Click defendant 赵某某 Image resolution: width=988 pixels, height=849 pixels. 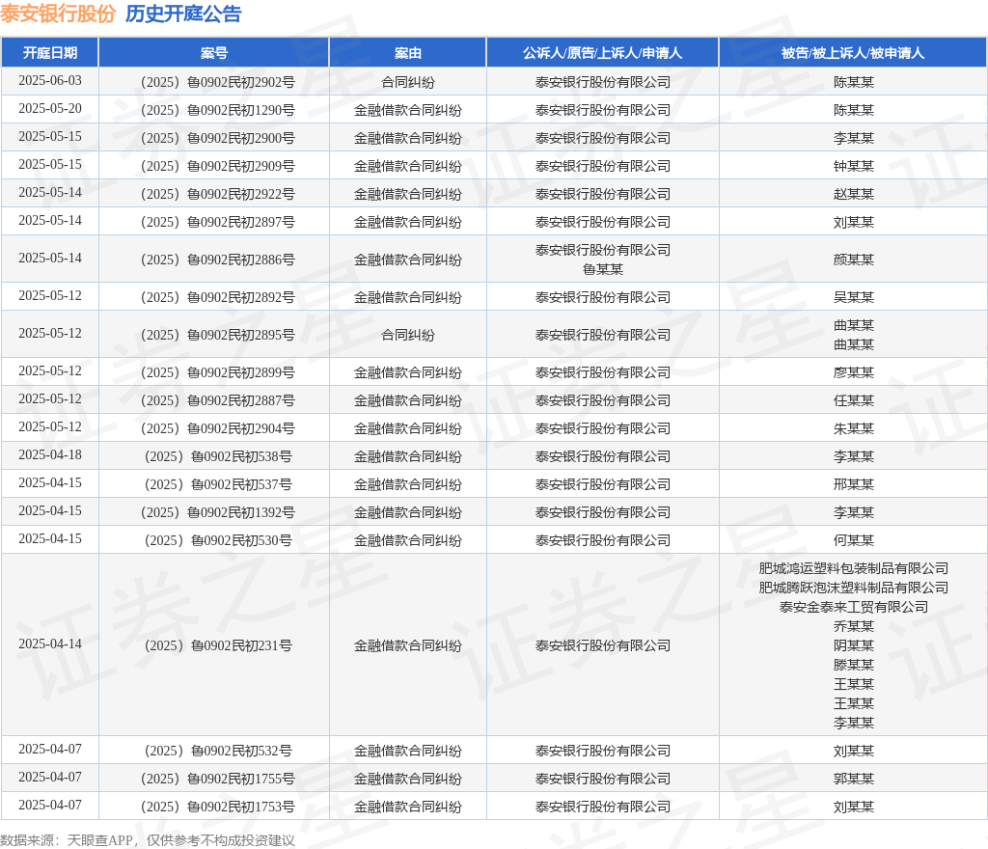coord(853,194)
